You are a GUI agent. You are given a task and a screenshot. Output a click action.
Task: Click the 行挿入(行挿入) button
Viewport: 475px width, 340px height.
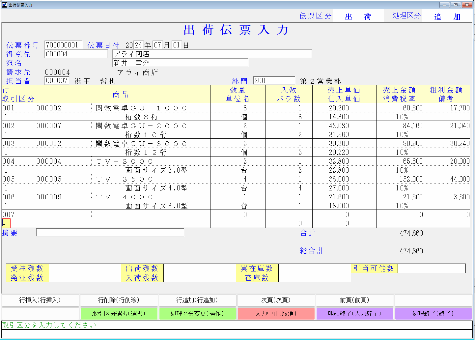pos(40,300)
